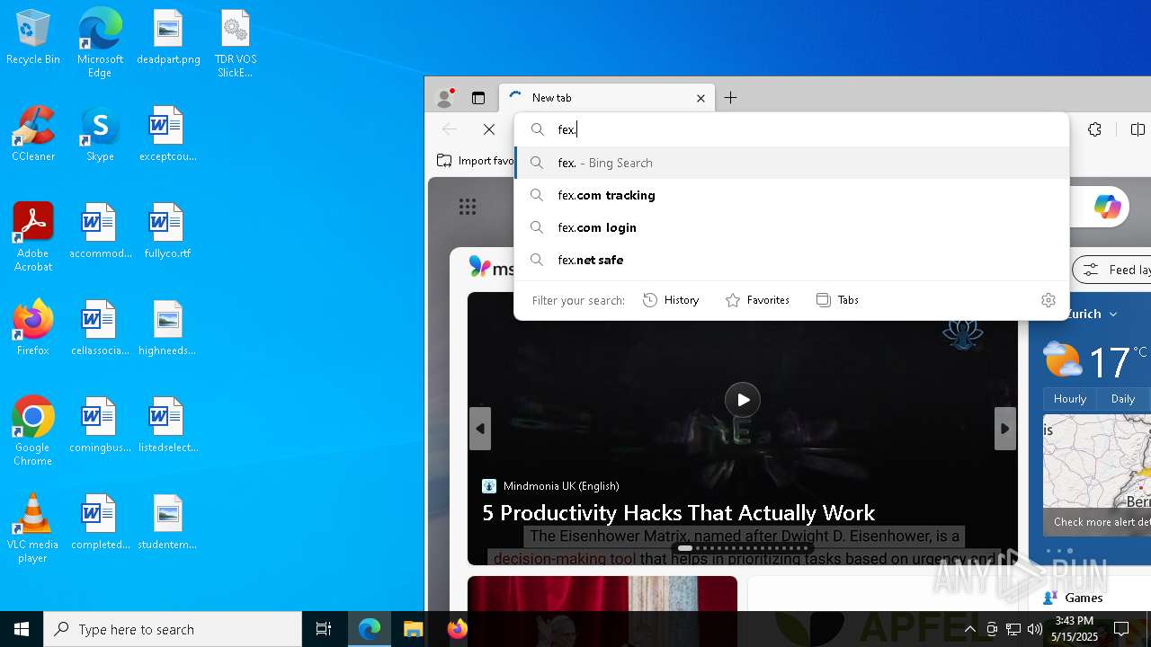
Task: Open Task View on the taskbar
Action: click(x=324, y=629)
